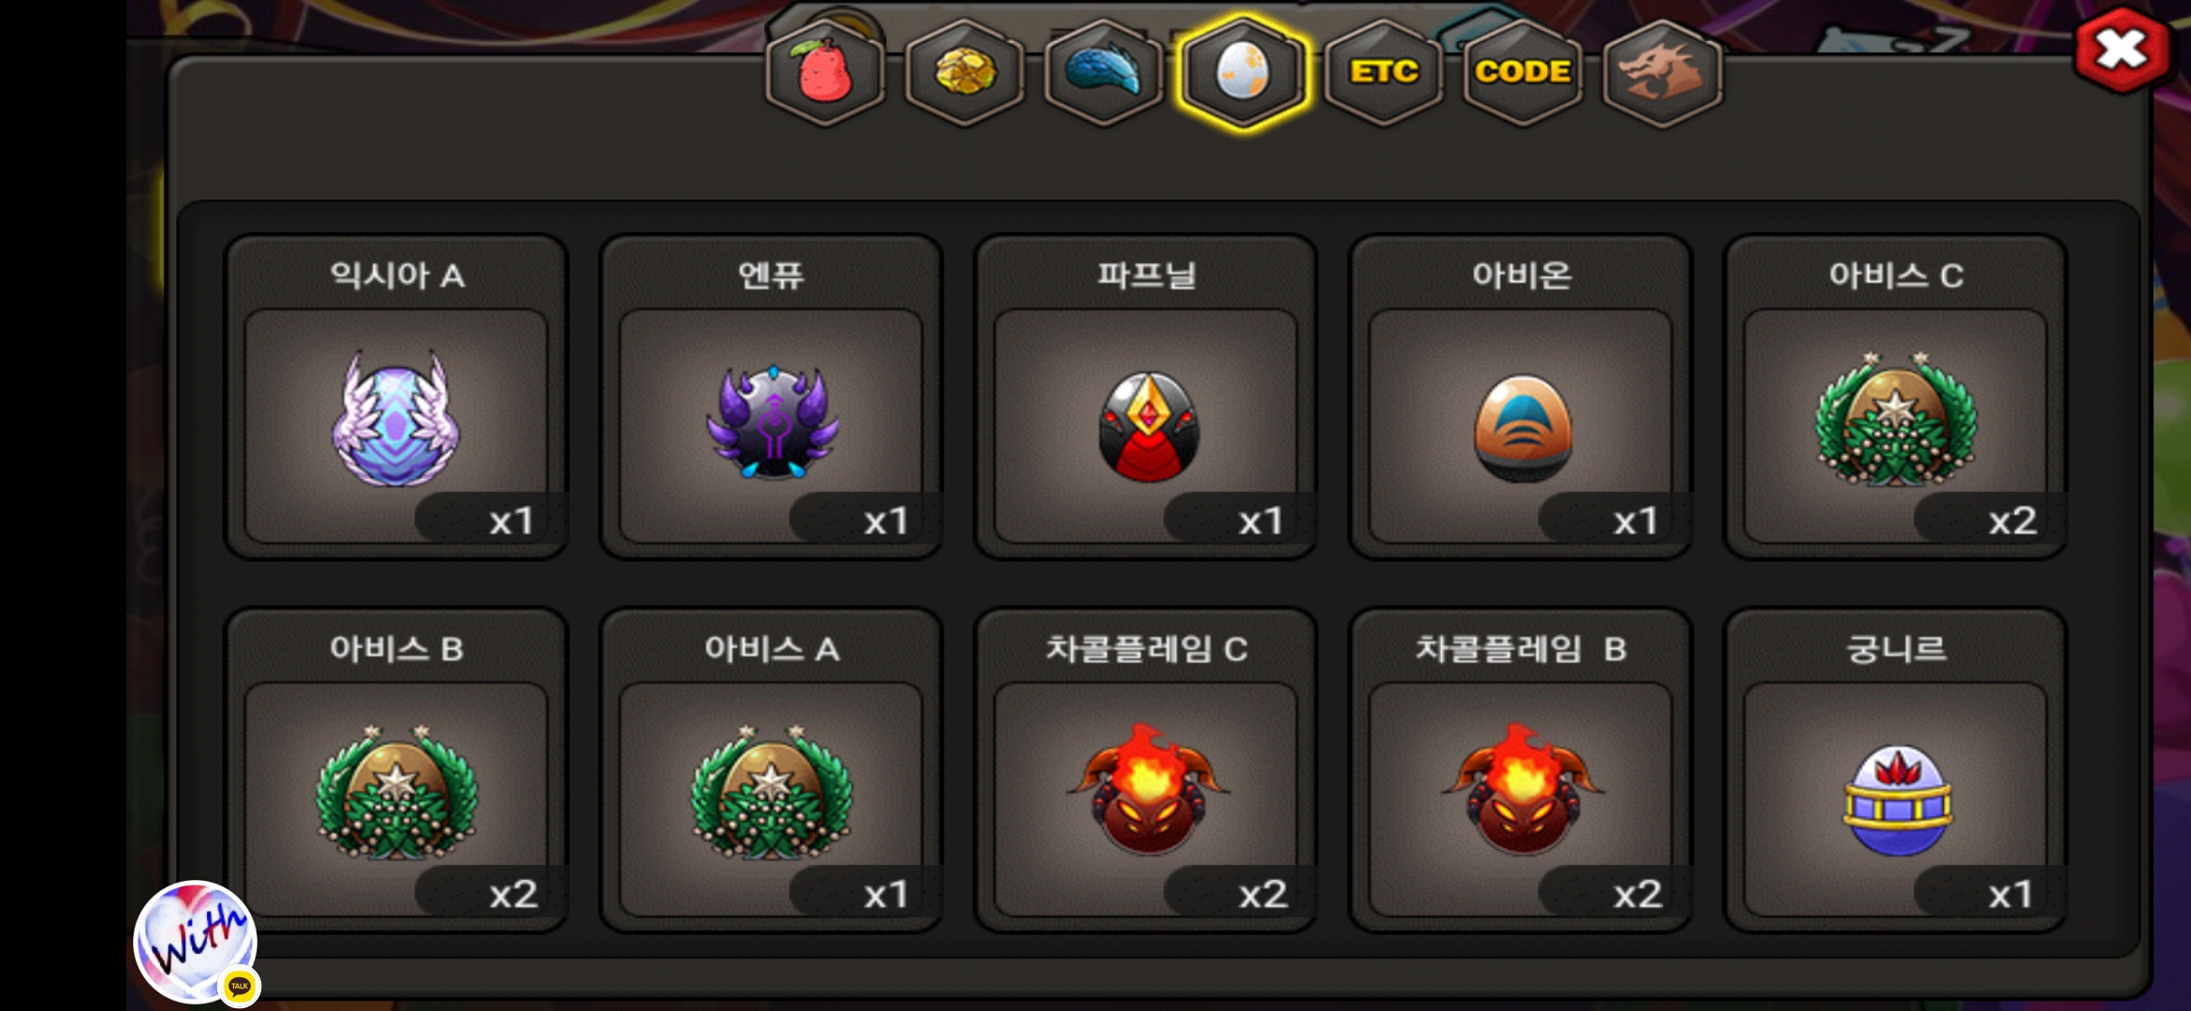Select the 아비스 C wreath egg

(x=1895, y=397)
